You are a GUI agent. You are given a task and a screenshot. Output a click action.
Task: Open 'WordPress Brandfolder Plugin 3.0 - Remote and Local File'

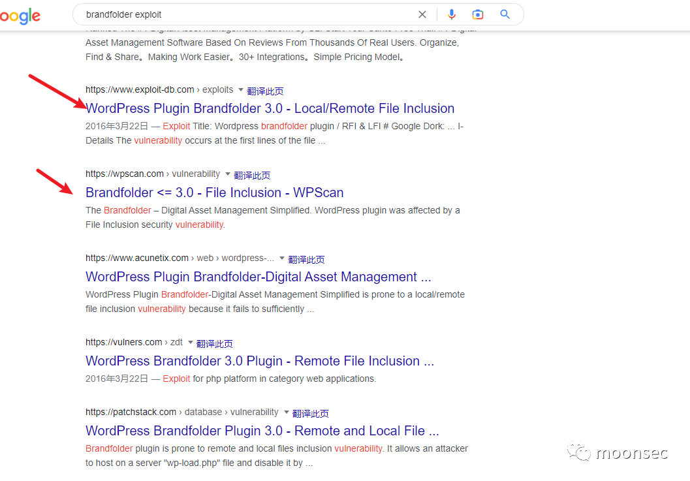[x=262, y=430]
